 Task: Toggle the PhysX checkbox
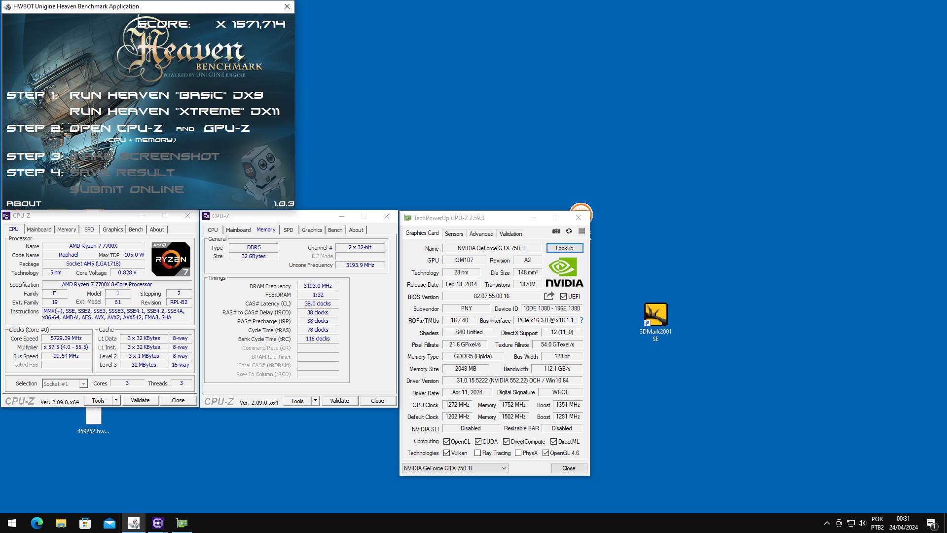518,453
